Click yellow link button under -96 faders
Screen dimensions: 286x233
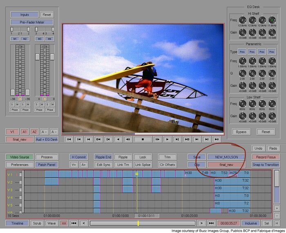point(20,99)
